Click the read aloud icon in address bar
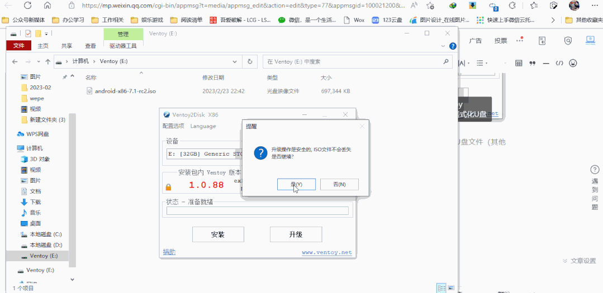Viewport: 603px width, 293px height. click(x=414, y=6)
